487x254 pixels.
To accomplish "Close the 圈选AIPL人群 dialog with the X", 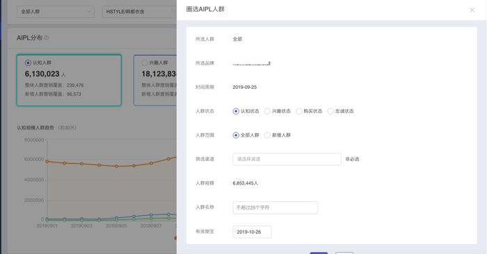I will click(472, 10).
